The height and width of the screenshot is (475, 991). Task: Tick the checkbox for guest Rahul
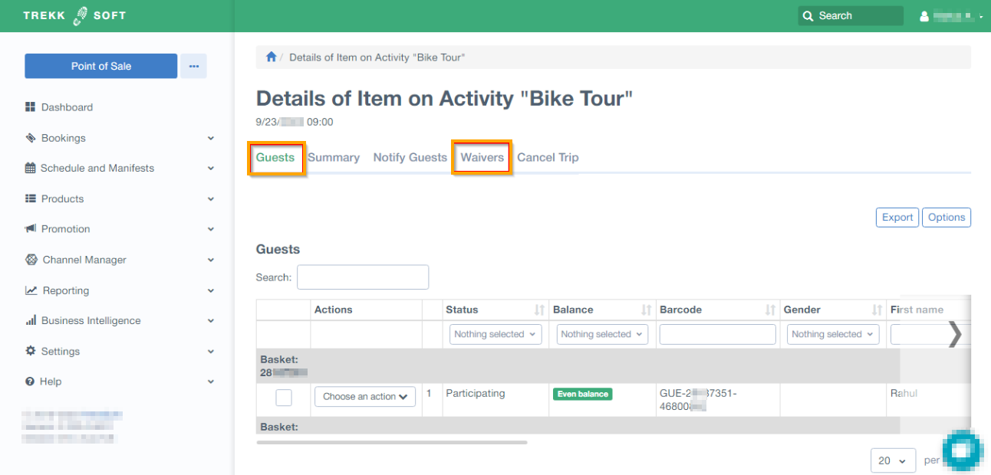pos(284,397)
